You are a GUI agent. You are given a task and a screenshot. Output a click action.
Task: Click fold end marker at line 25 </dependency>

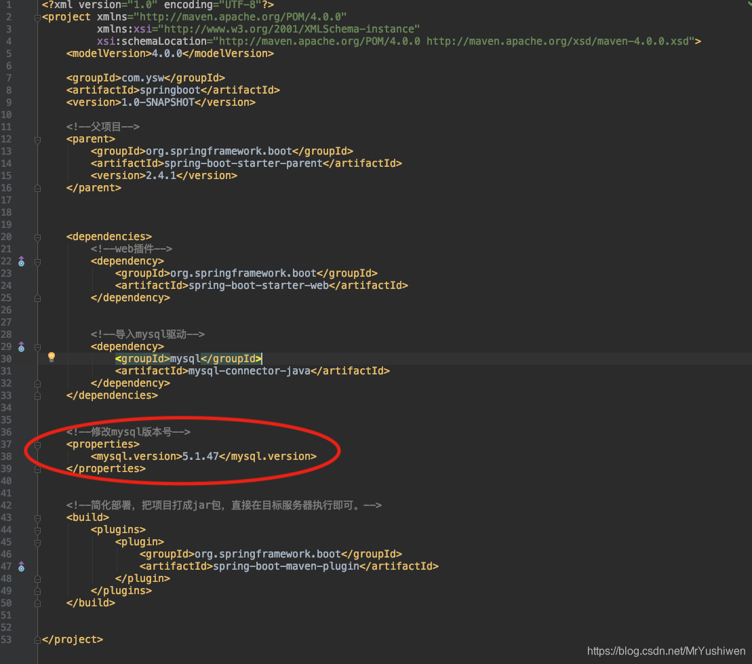click(x=37, y=298)
